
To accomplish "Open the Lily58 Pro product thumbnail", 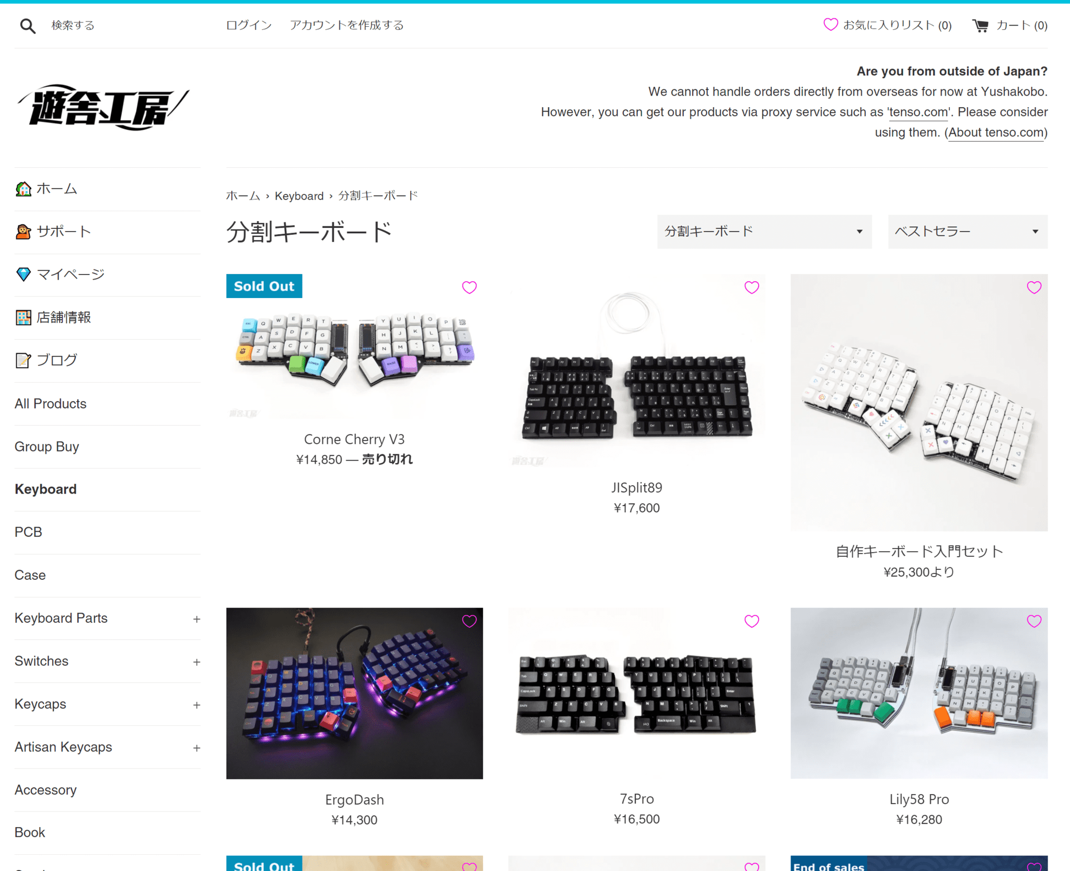I will click(x=918, y=693).
